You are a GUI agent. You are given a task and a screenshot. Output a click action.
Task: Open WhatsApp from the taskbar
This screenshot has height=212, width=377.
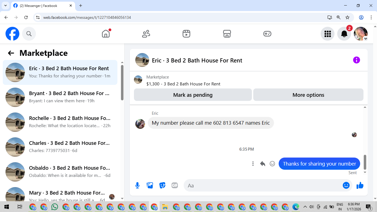(x=55, y=207)
